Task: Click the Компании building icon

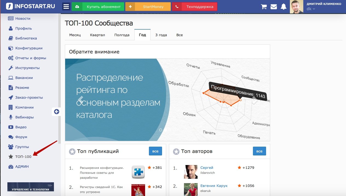Action: (11, 107)
